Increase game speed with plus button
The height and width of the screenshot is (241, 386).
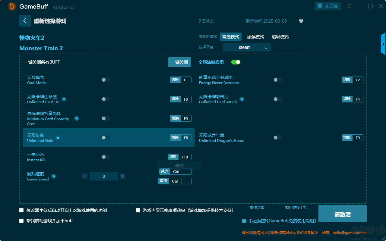coord(123,176)
